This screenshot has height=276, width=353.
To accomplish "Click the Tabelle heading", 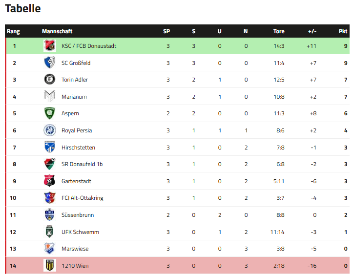I will point(23,9).
